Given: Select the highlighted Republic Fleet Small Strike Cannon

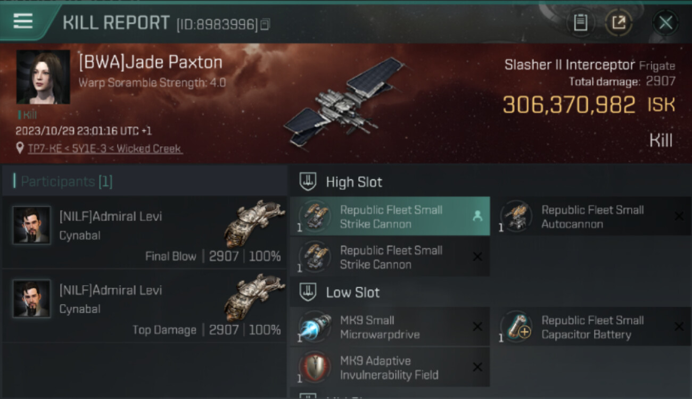Looking at the screenshot, I should click(390, 217).
